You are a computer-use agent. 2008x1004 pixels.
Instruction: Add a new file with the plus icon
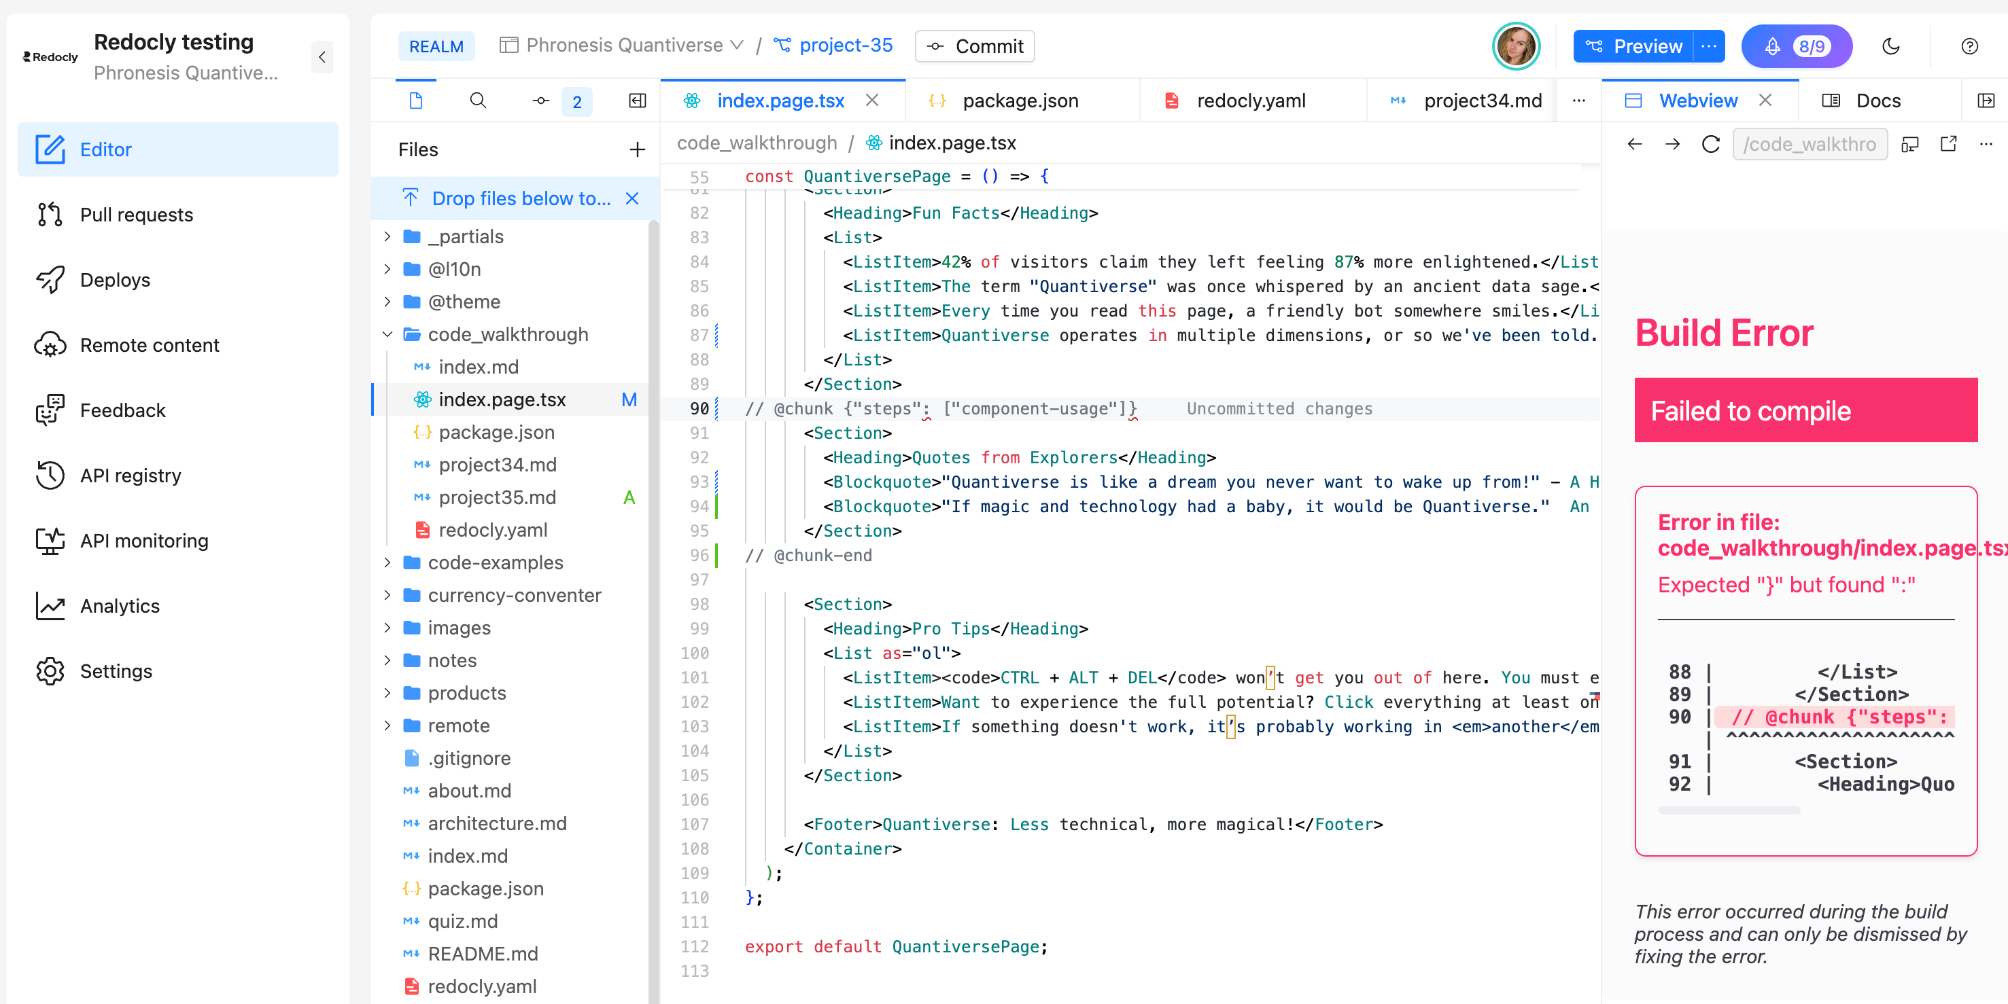coord(637,149)
